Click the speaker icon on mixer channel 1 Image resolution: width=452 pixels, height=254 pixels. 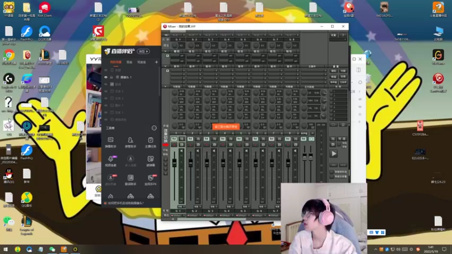pos(181,151)
